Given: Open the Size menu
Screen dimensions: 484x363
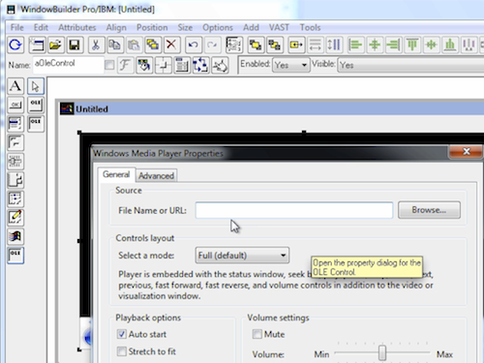Looking at the screenshot, I should (x=185, y=27).
